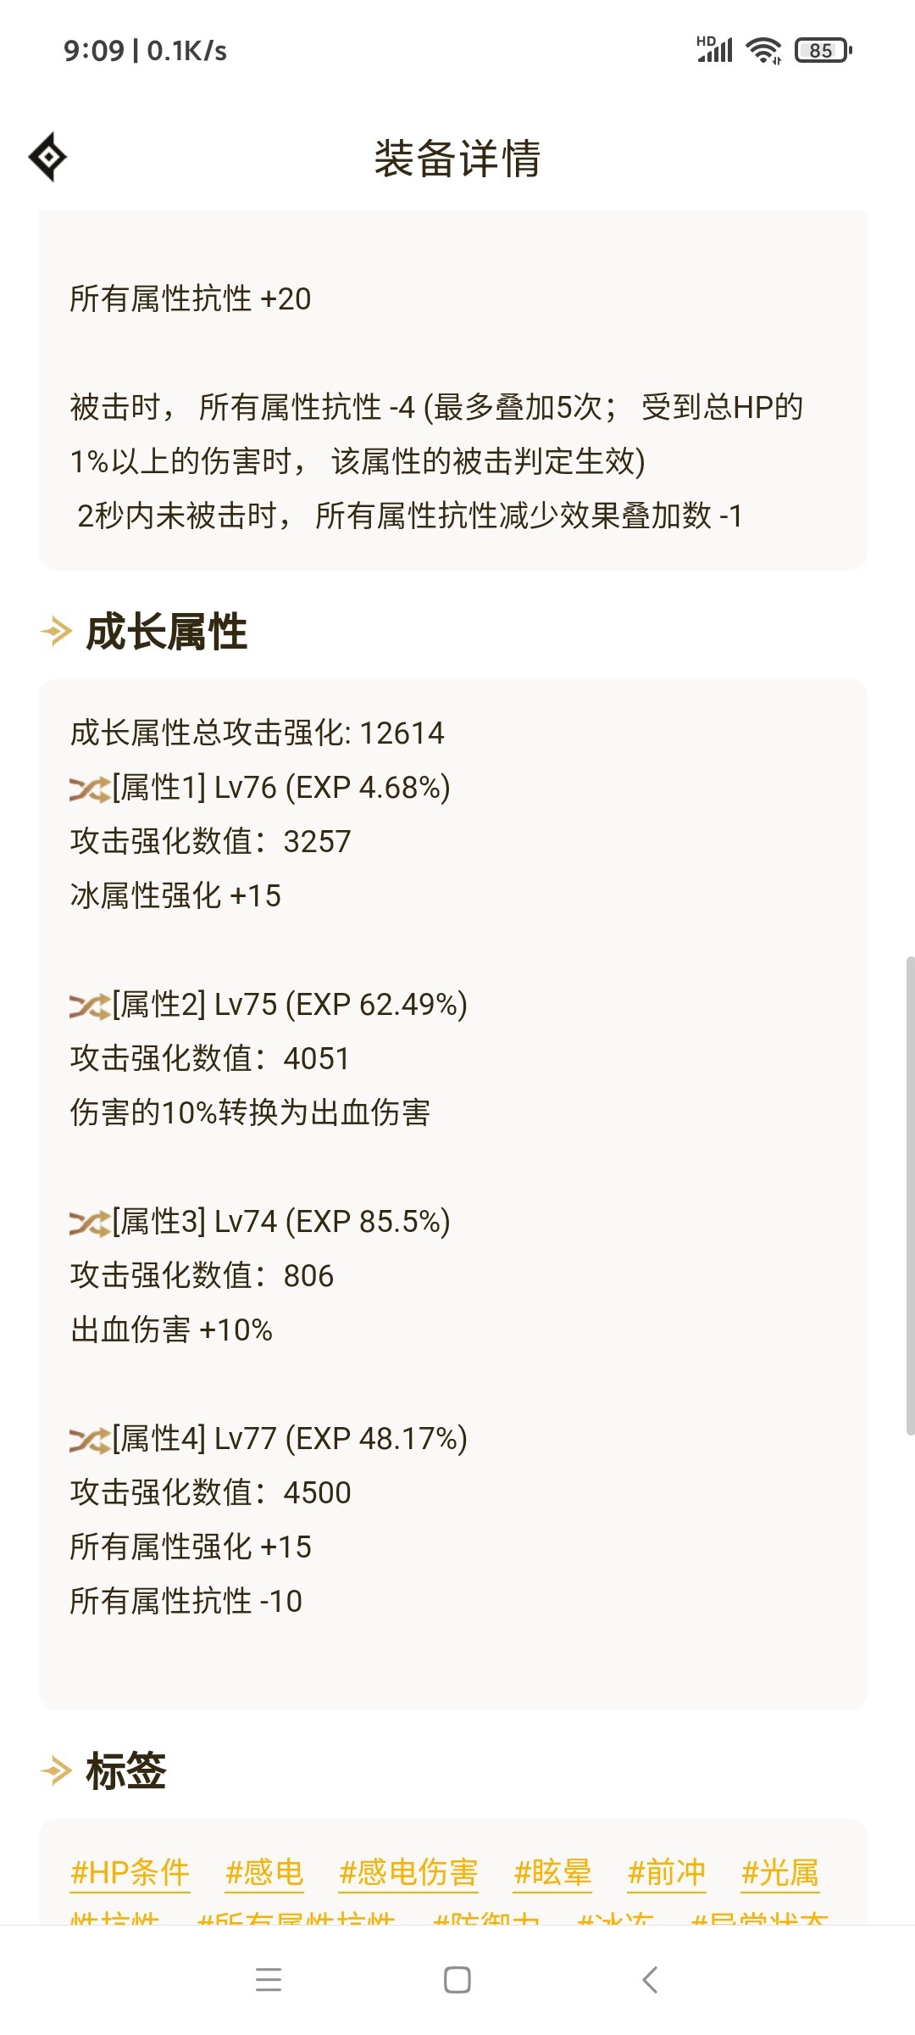This screenshot has height=2035, width=915.
Task: Select the #感电 tag link
Action: pyautogui.click(x=264, y=1872)
